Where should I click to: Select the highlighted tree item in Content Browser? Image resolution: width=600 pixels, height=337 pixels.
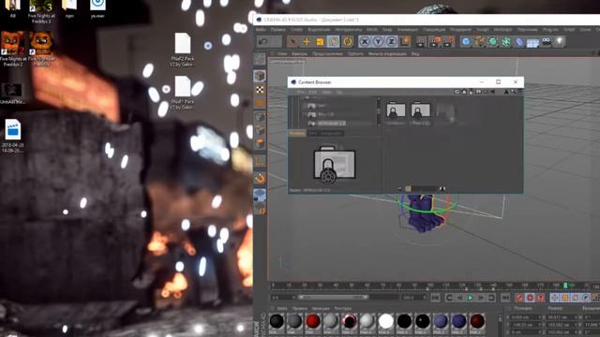pos(331,124)
